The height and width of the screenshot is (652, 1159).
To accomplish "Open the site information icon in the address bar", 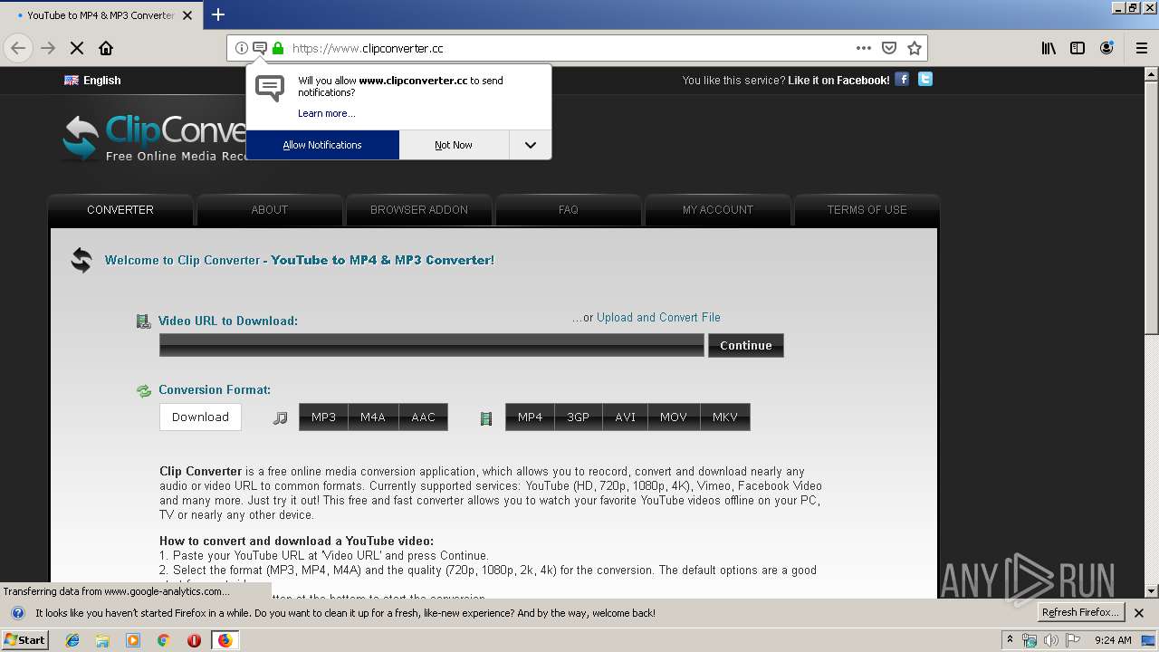I will (x=242, y=48).
